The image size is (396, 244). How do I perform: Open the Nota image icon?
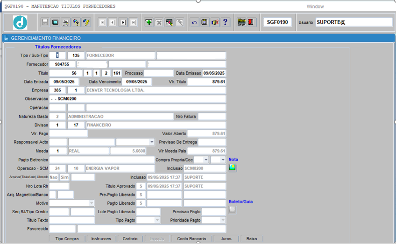(x=233, y=167)
